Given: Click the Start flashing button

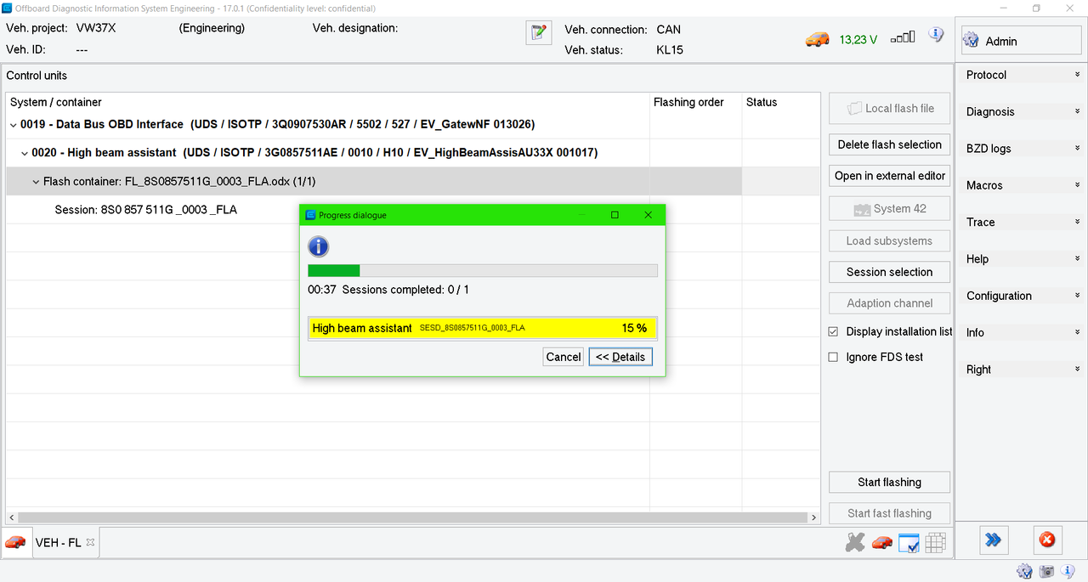Looking at the screenshot, I should [890, 482].
